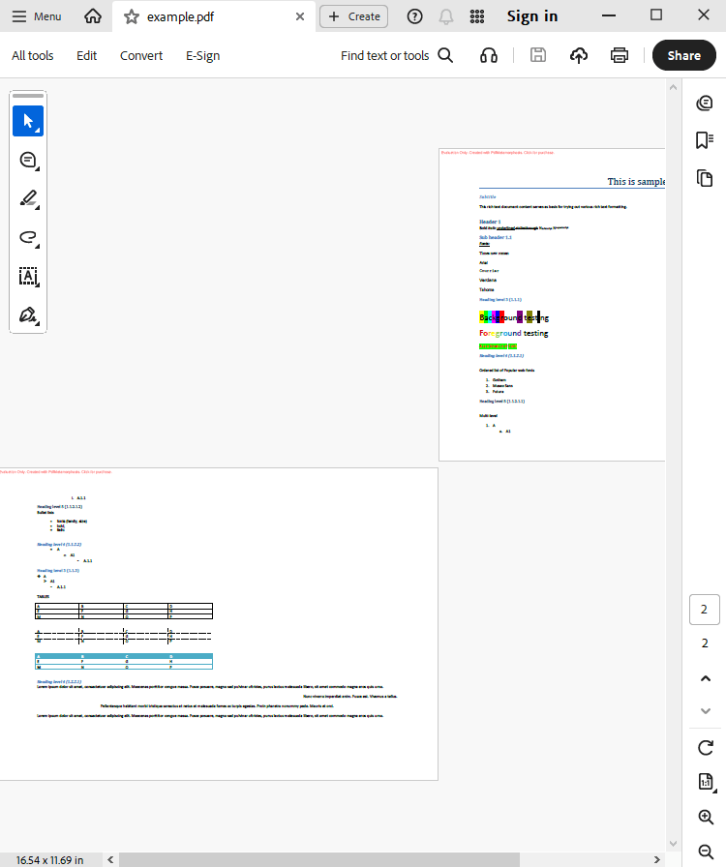Open the E-Sign tab
The height and width of the screenshot is (867, 726).
pos(202,56)
